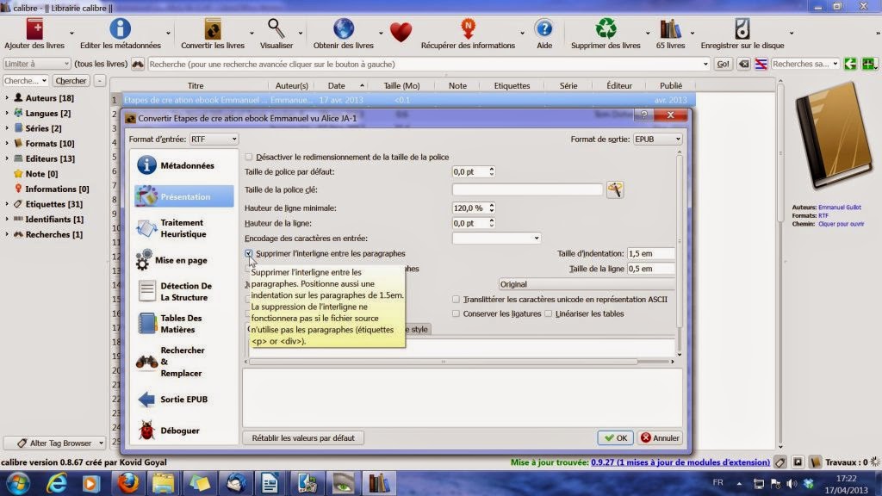This screenshot has height=496, width=882.
Task: Open the Visualiser magnifier tool
Action: pos(276,29)
